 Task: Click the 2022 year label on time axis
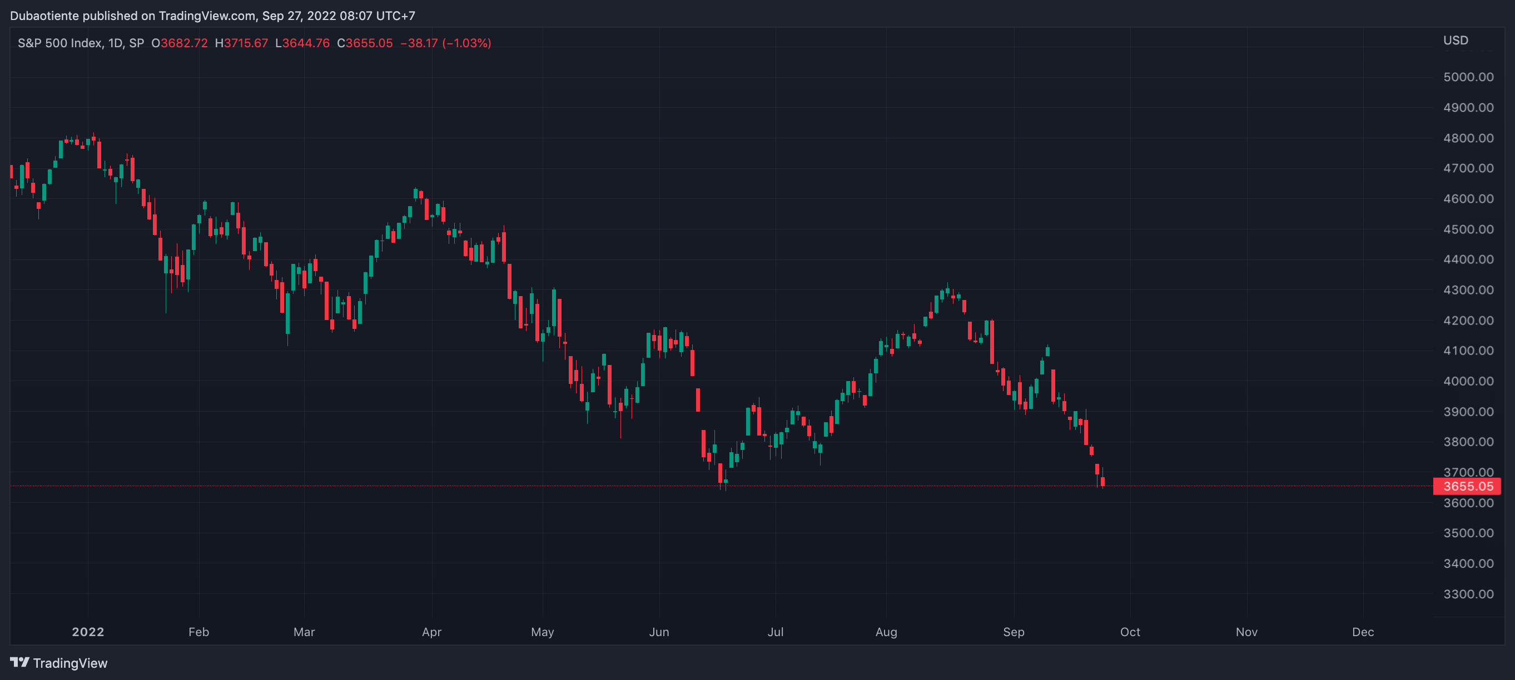point(88,632)
